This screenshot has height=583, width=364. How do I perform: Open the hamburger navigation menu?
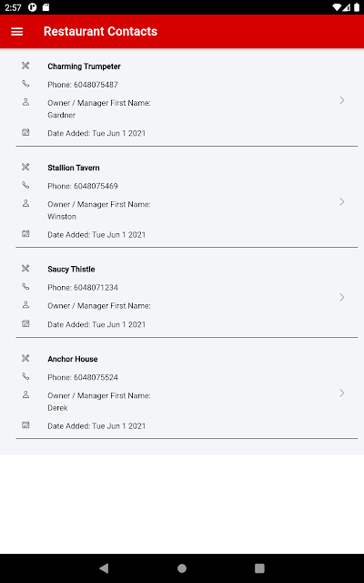17,32
